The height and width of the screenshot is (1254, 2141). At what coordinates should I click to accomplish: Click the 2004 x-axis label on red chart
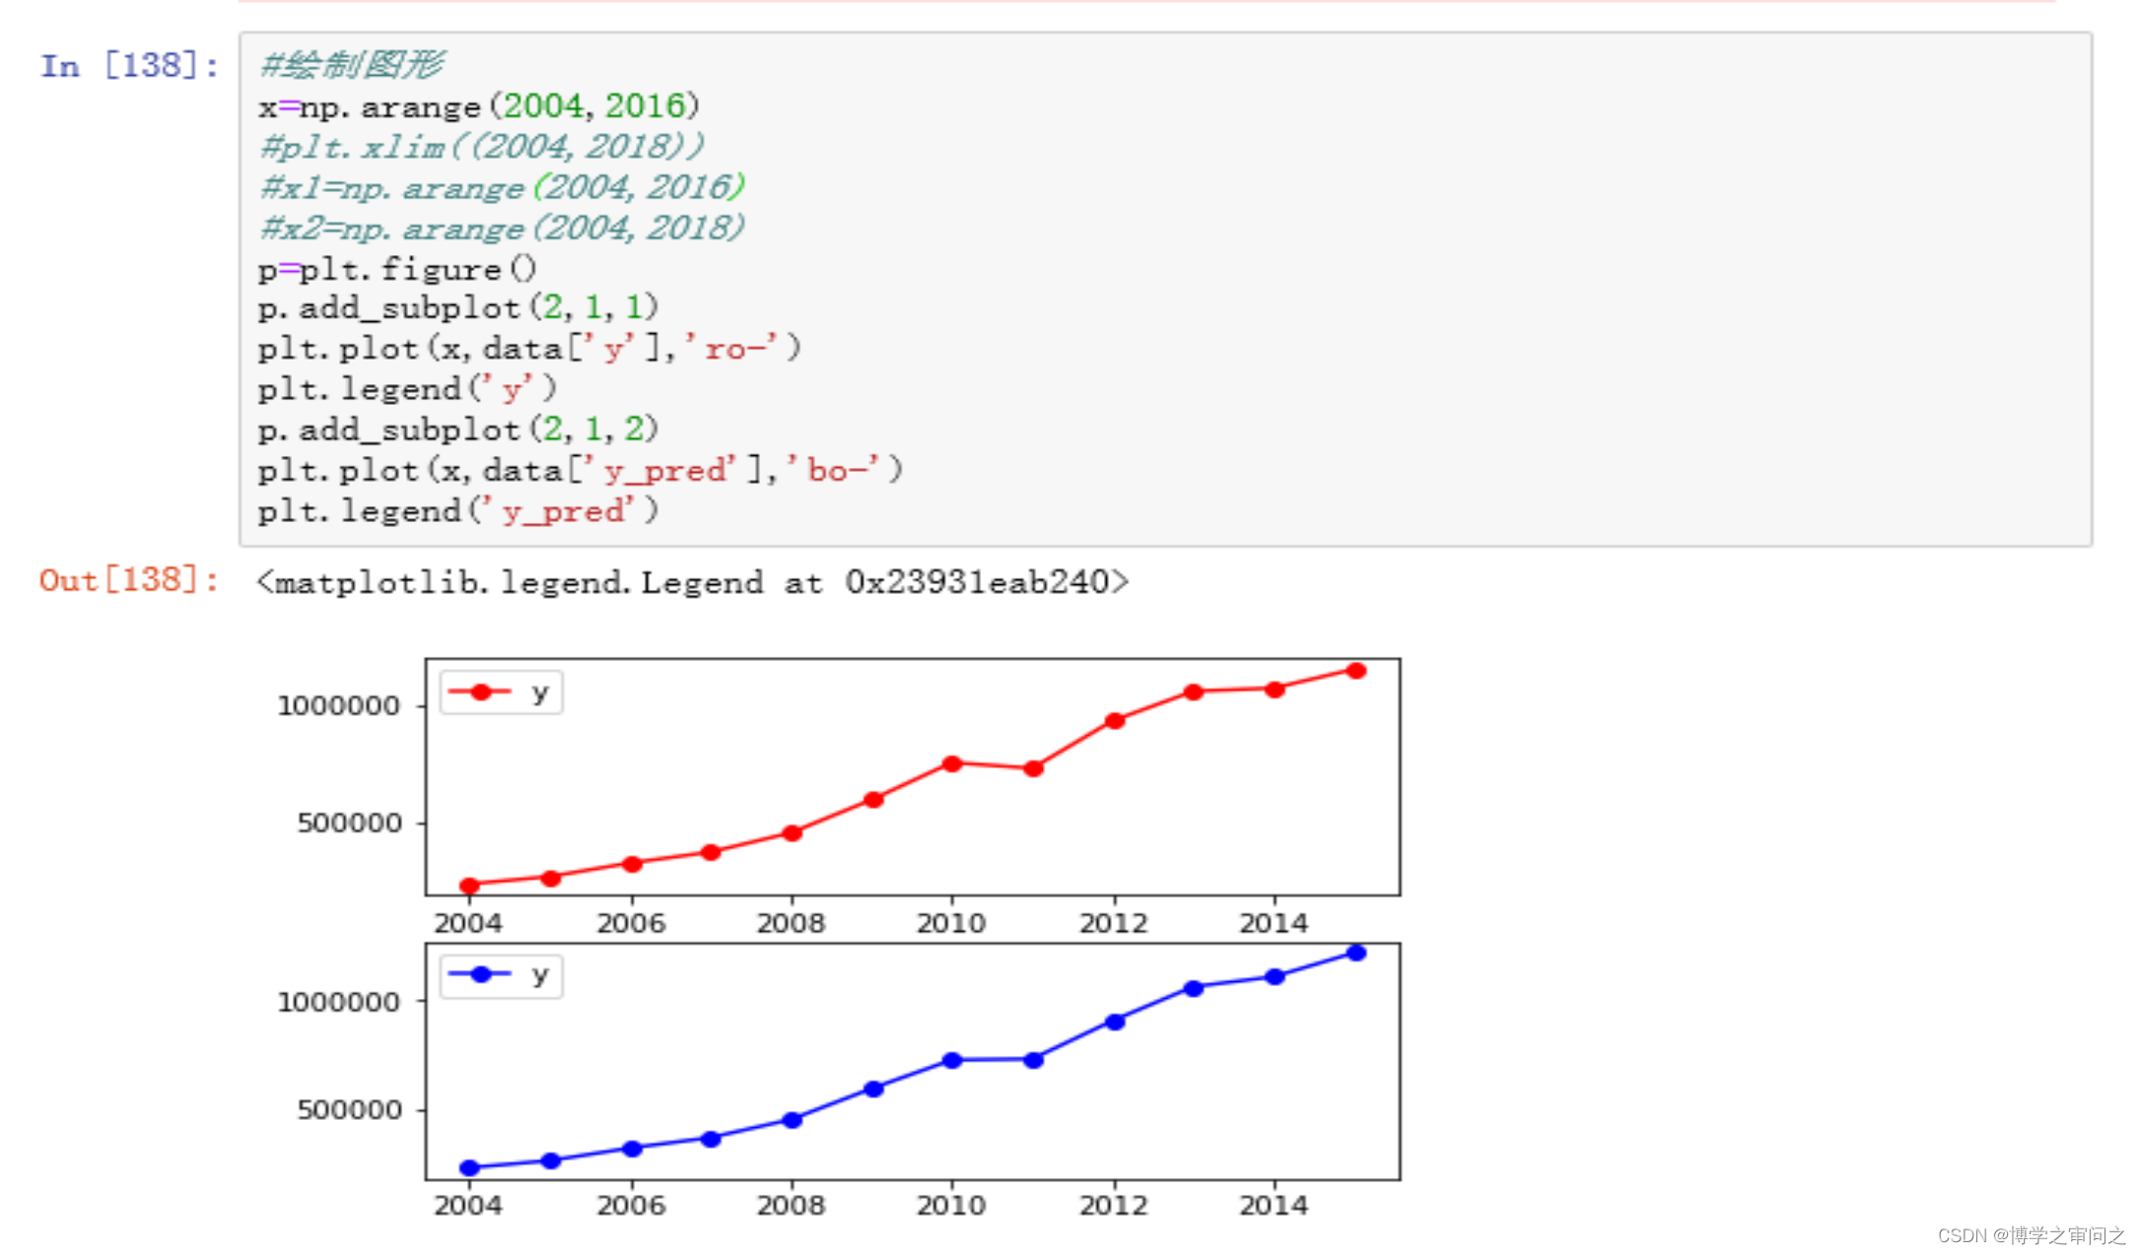click(468, 923)
